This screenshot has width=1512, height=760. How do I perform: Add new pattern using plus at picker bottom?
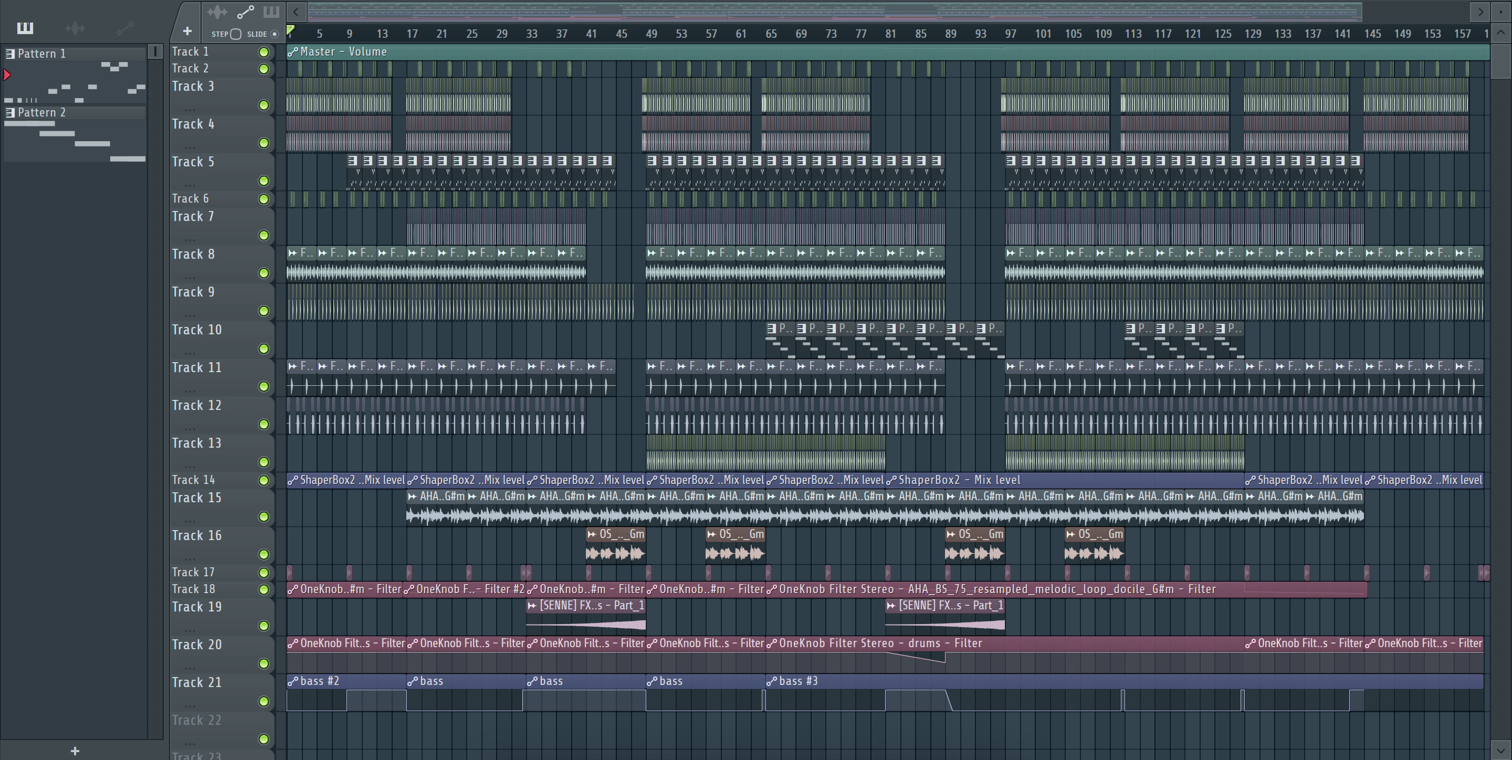coord(75,751)
